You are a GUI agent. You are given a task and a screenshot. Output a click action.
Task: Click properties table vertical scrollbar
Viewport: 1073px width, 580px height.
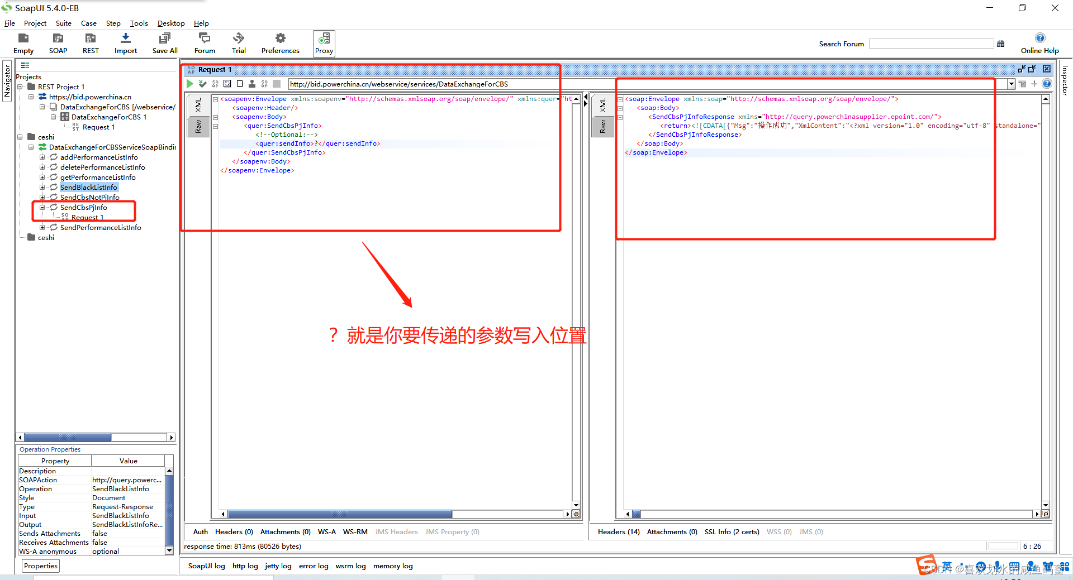[x=169, y=511]
